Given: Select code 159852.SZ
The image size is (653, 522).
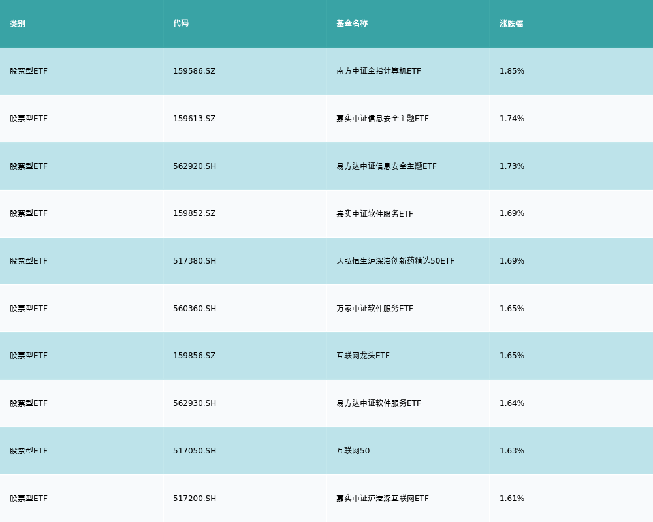Looking at the screenshot, I should 195,213.
